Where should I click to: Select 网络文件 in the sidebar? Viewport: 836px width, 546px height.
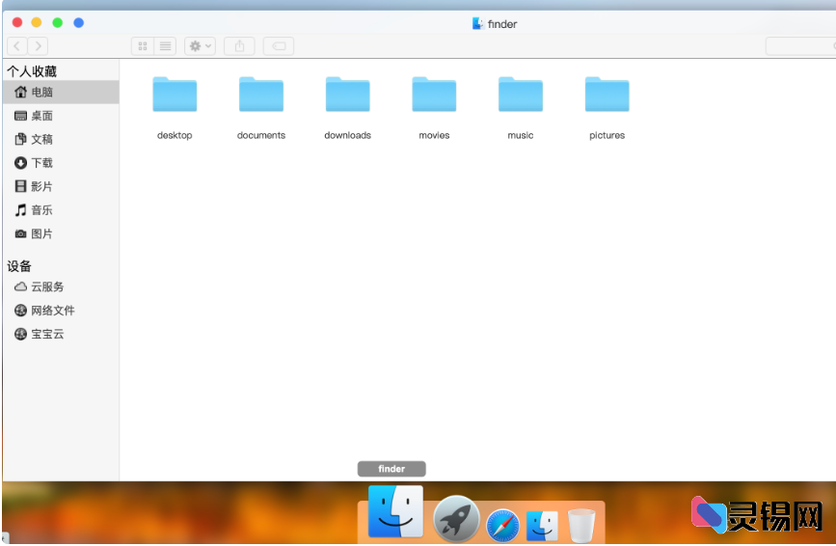[x=51, y=311]
